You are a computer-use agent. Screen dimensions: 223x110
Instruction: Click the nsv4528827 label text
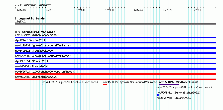[x=131, y=82]
